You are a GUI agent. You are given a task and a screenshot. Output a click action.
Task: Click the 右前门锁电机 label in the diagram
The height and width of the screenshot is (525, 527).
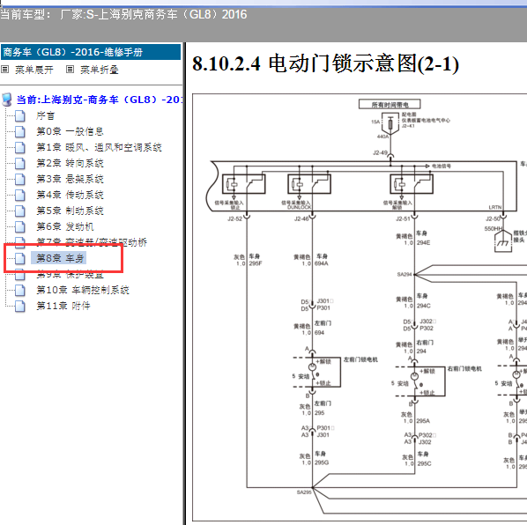tap(464, 368)
